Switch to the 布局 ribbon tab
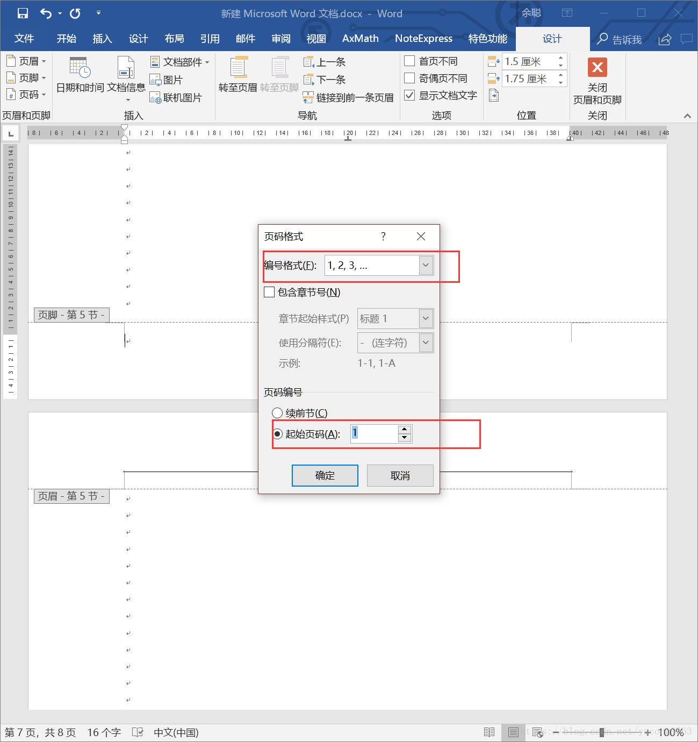This screenshot has width=698, height=742. (174, 39)
